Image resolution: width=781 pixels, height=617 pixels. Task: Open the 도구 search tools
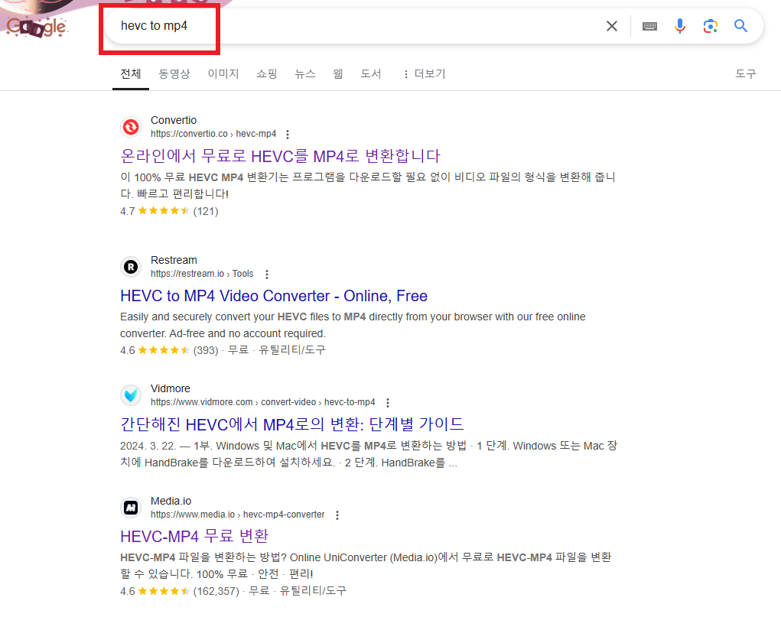746,73
